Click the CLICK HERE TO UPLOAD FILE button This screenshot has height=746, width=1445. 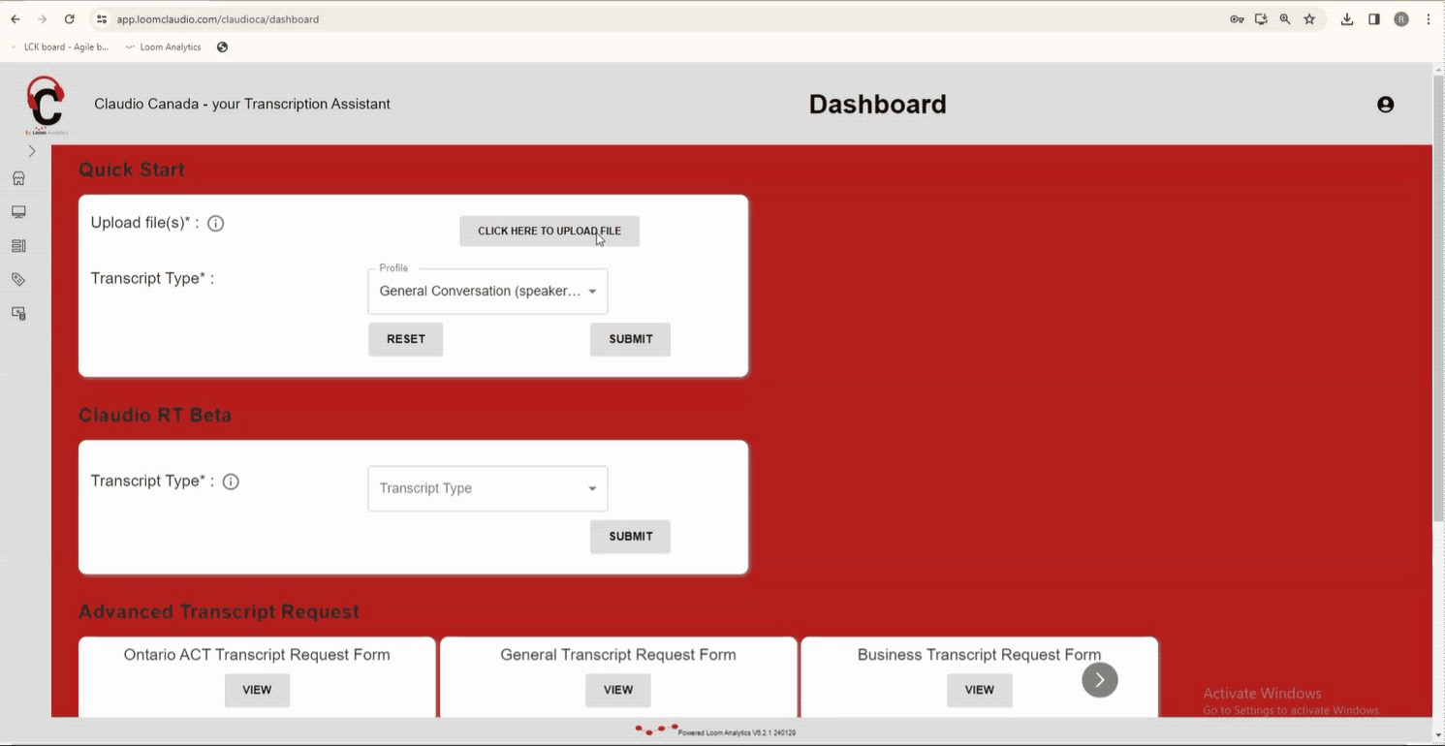pyautogui.click(x=550, y=231)
